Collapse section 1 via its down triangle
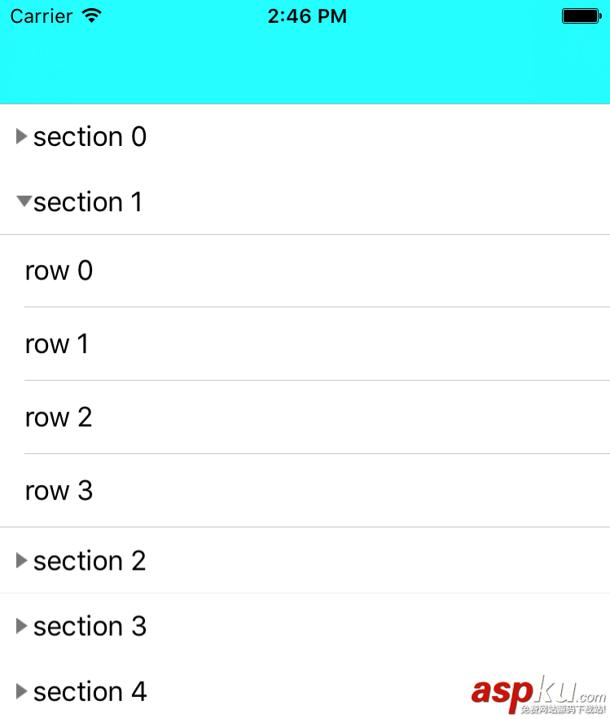 point(24,201)
